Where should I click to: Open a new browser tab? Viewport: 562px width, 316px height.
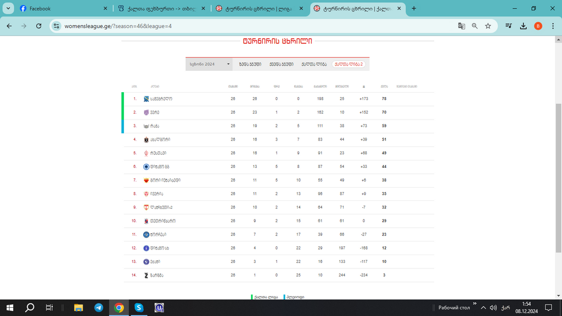414,8
